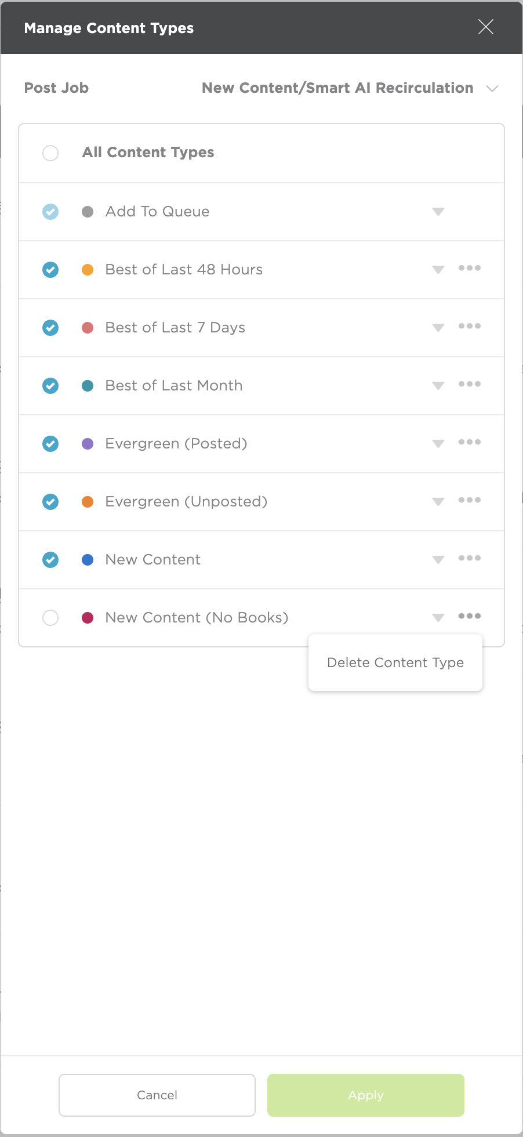Uncheck the Best of Last 48 Hours checkbox
523x1137 pixels.
(50, 270)
